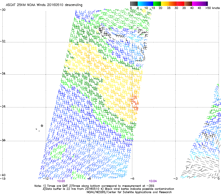This screenshot has height=194, width=221.
Task: Click the brown 35-40 knots legend segment
Action: point(188,4)
